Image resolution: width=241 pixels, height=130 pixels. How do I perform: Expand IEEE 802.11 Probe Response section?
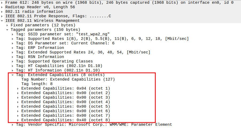(x=2, y=16)
